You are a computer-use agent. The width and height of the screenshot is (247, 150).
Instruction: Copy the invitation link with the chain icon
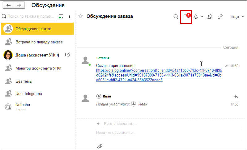point(220,16)
